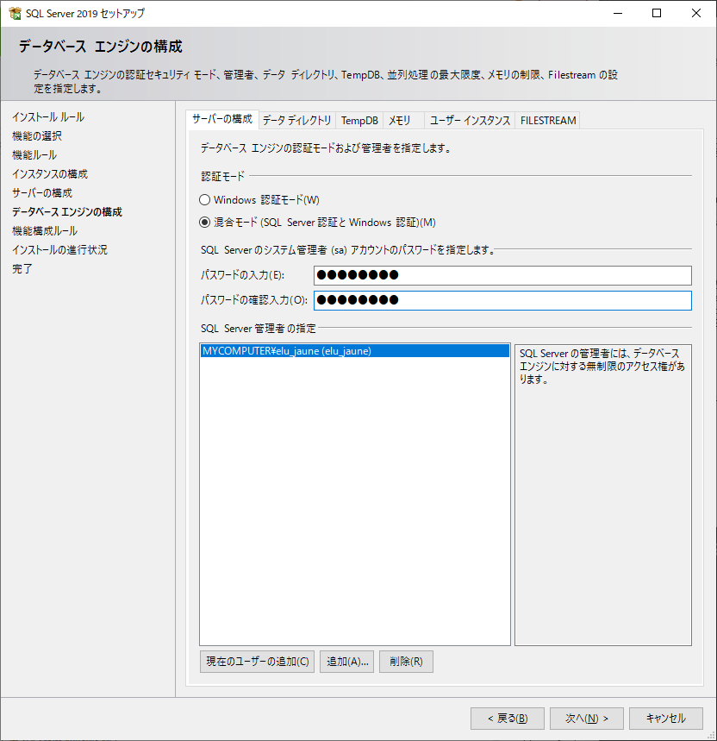Click 機能構成ルール step in sidebar

(x=45, y=230)
